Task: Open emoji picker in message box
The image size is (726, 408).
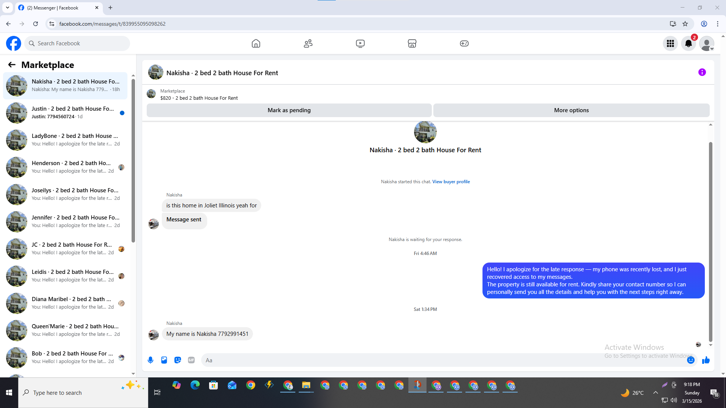Action: (691, 360)
